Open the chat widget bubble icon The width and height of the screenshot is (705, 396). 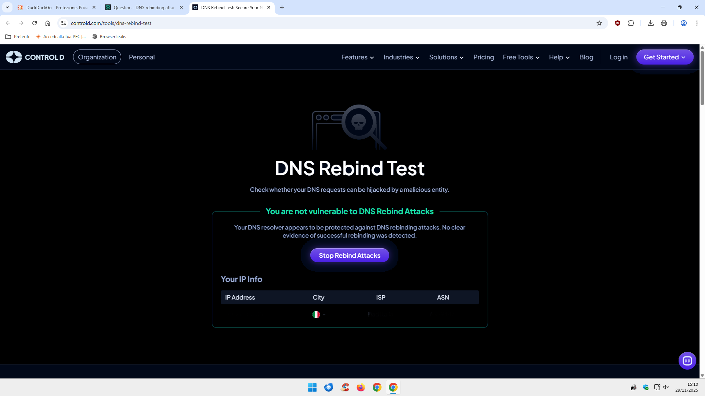[x=687, y=361]
